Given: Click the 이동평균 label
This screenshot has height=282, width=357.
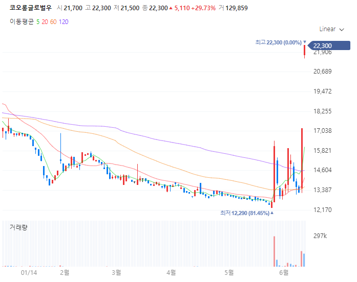Looking at the screenshot, I should (x=22, y=22).
